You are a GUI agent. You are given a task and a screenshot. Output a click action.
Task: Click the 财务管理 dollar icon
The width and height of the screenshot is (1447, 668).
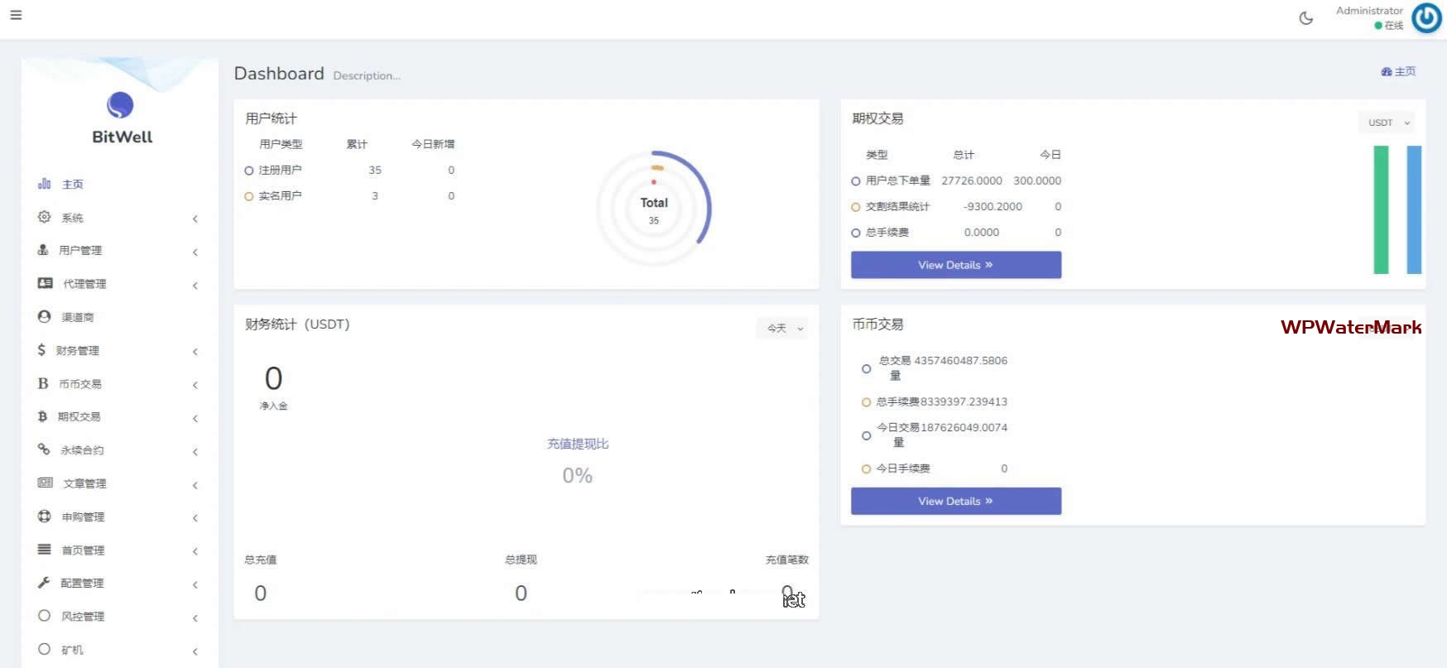point(41,350)
